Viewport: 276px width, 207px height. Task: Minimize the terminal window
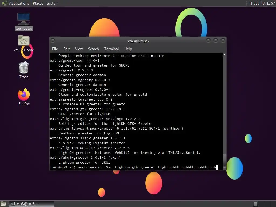[208, 40]
